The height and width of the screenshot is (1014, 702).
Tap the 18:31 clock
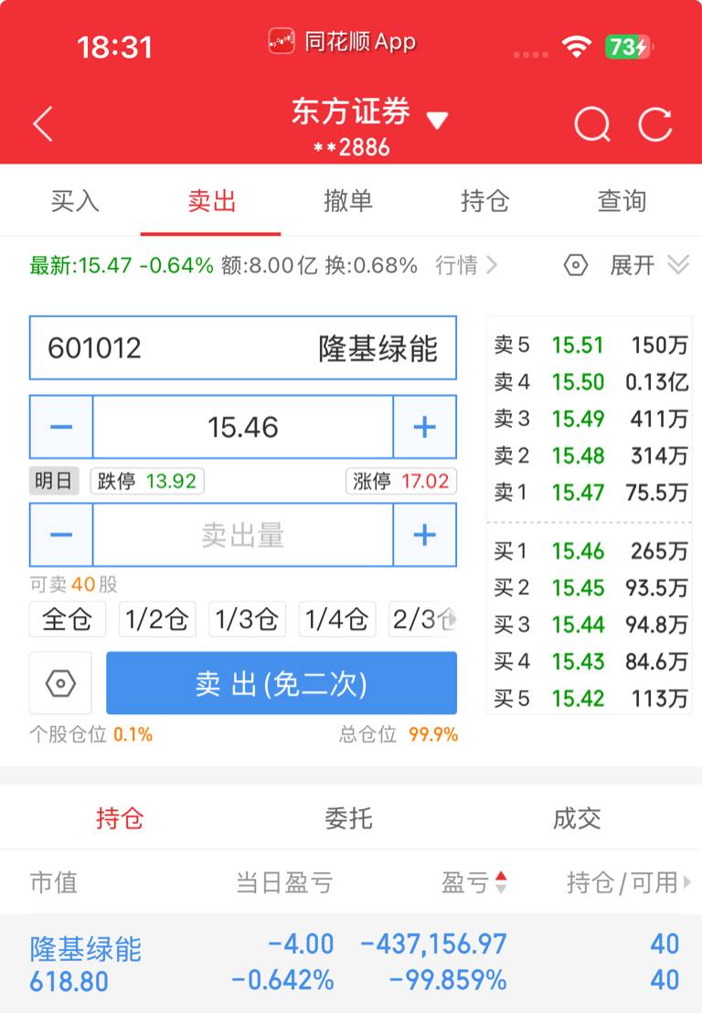115,48
